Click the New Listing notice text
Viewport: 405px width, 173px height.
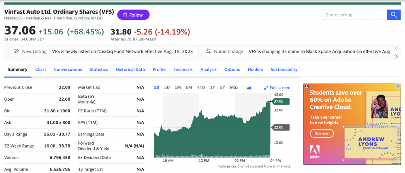pyautogui.click(x=122, y=51)
